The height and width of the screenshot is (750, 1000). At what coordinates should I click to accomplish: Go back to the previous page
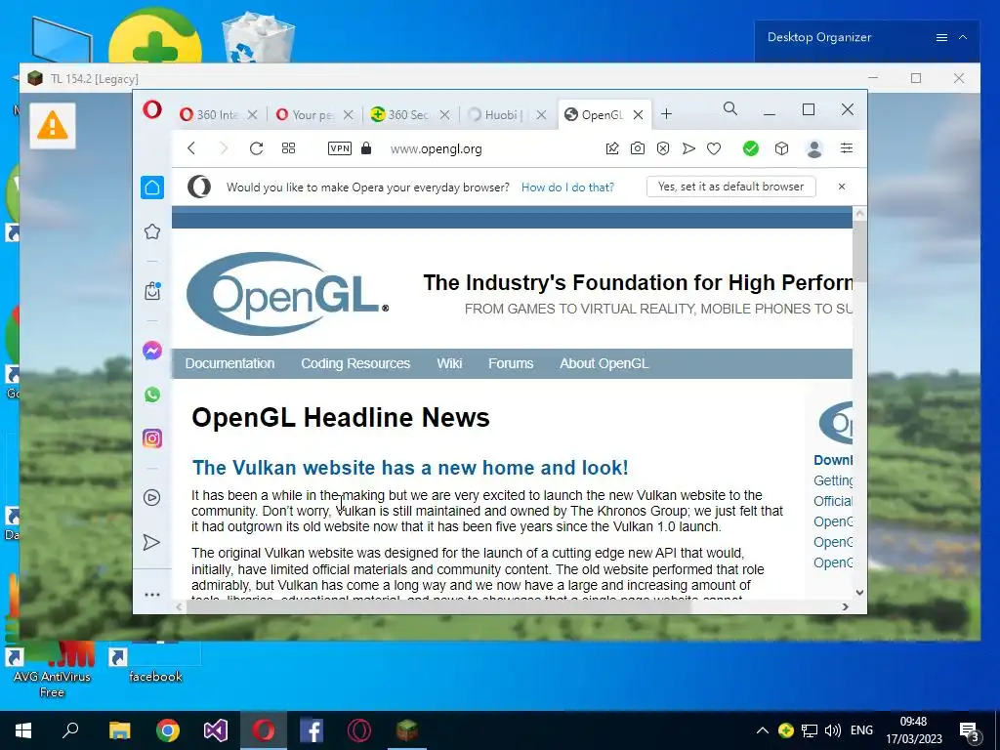click(x=191, y=148)
